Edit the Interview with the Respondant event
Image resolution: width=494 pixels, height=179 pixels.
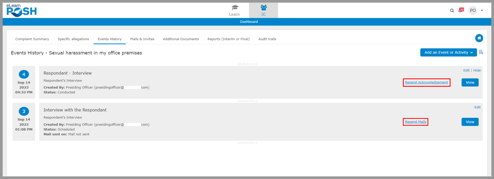pos(477,107)
